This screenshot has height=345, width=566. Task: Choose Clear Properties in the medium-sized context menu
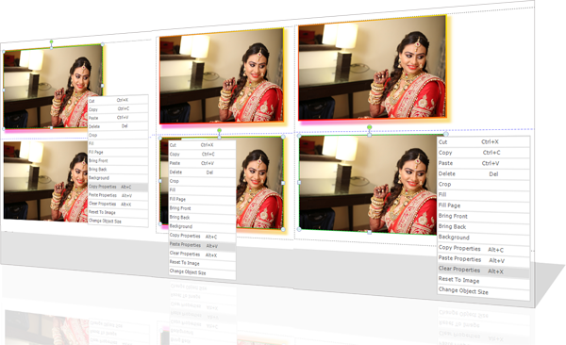(x=202, y=255)
